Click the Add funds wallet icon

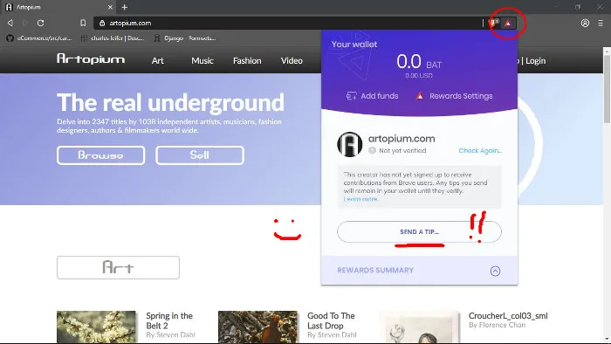point(351,96)
